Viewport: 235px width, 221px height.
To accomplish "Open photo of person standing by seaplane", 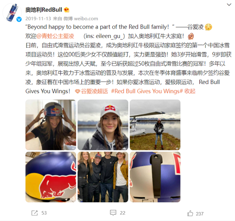I will [x=155, y=125].
